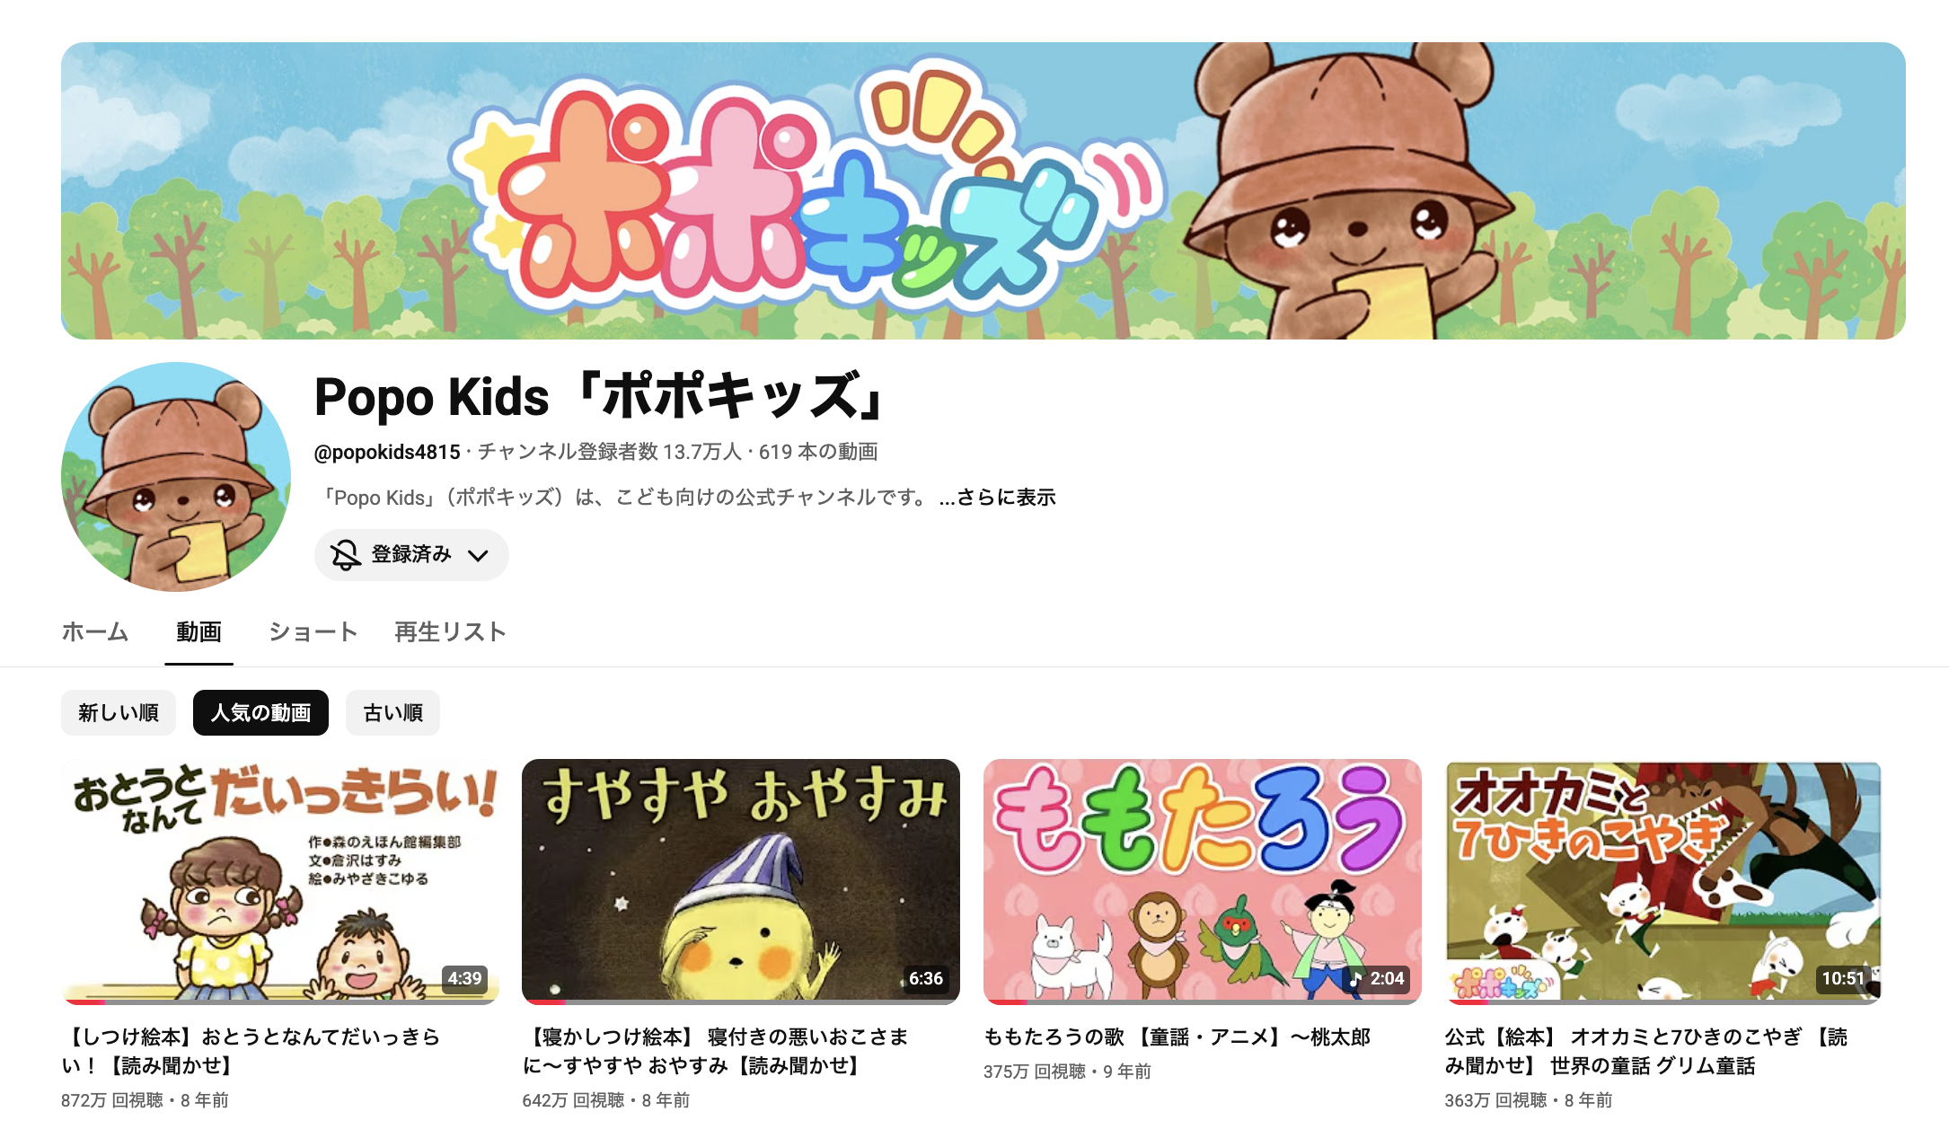The height and width of the screenshot is (1147, 1949).
Task: Click the ポポキッズ channel banner image
Action: (983, 190)
